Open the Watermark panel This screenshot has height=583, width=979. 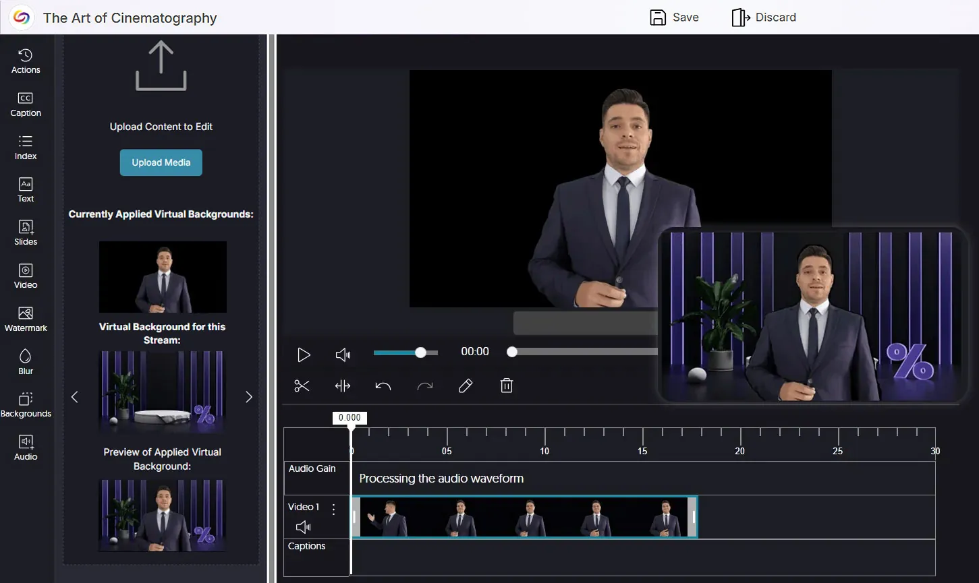tap(26, 319)
